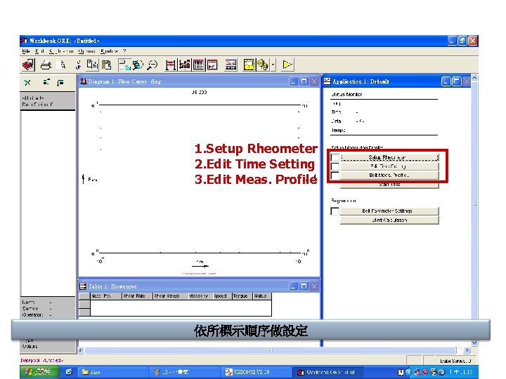Click the red device icon in toolbar
This screenshot has width=506, height=379.
[28, 65]
